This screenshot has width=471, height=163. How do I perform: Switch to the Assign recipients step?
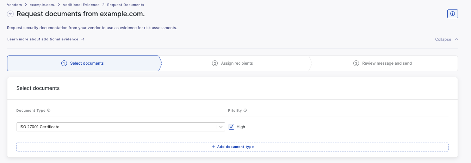(x=233, y=63)
